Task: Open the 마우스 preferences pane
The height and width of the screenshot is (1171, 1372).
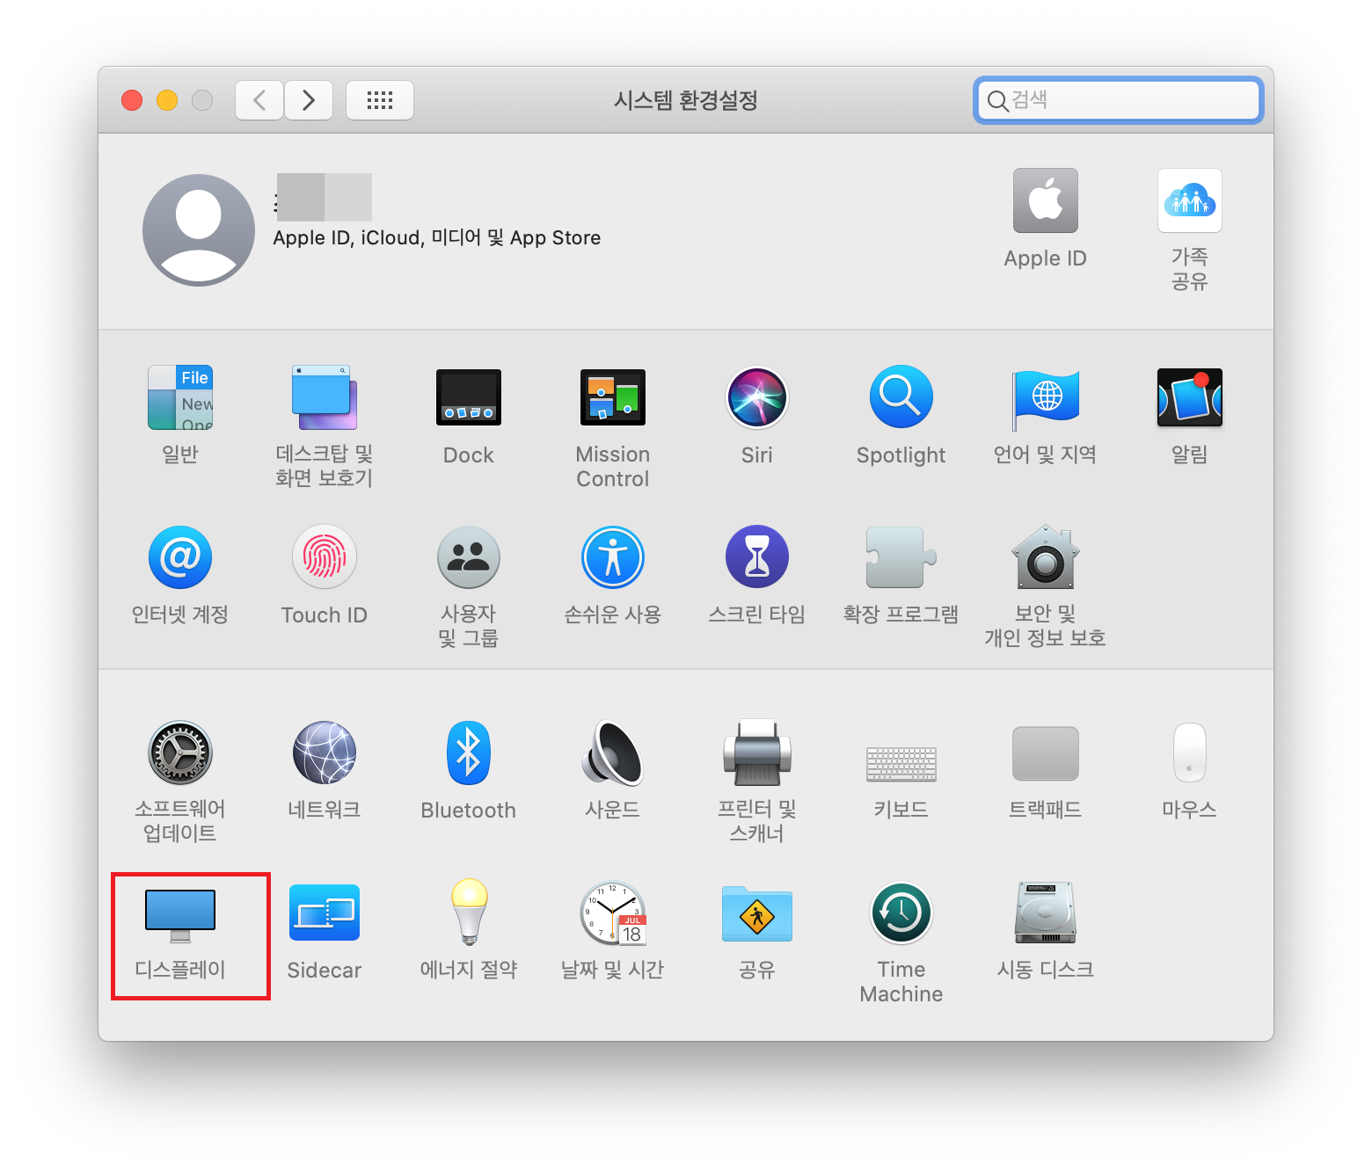Action: [x=1190, y=753]
